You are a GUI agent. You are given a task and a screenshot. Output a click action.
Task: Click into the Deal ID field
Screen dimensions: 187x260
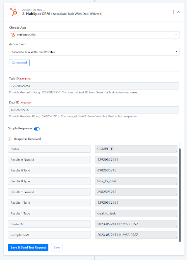[x=94, y=110]
